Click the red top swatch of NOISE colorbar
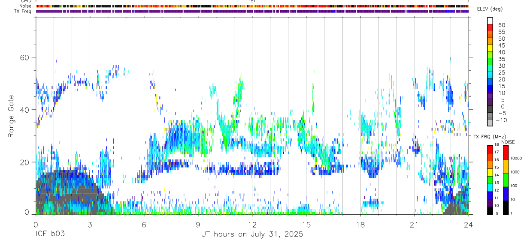The height and width of the screenshot is (243, 527). (506, 152)
